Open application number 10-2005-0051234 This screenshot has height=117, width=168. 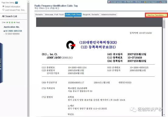click(13, 31)
